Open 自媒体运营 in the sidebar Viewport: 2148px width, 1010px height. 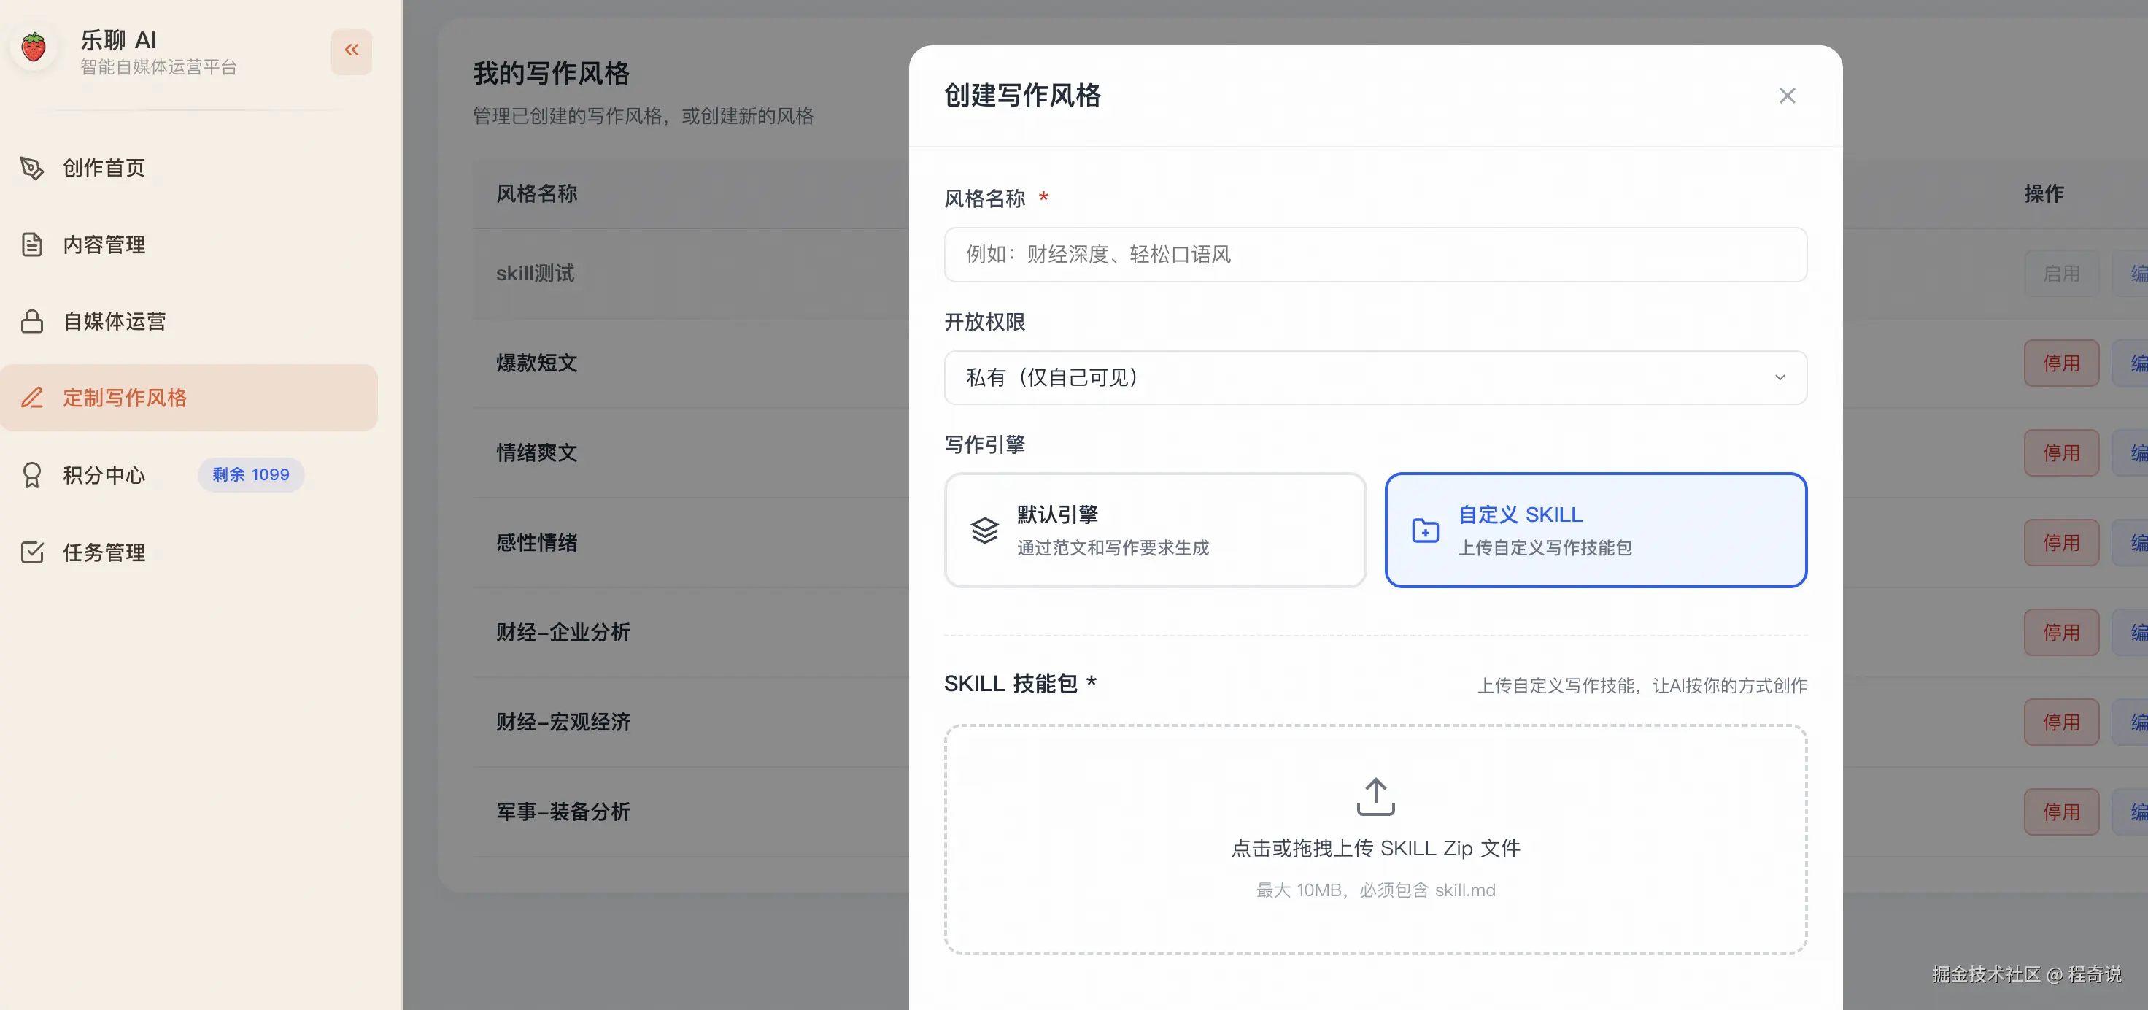click(x=115, y=322)
